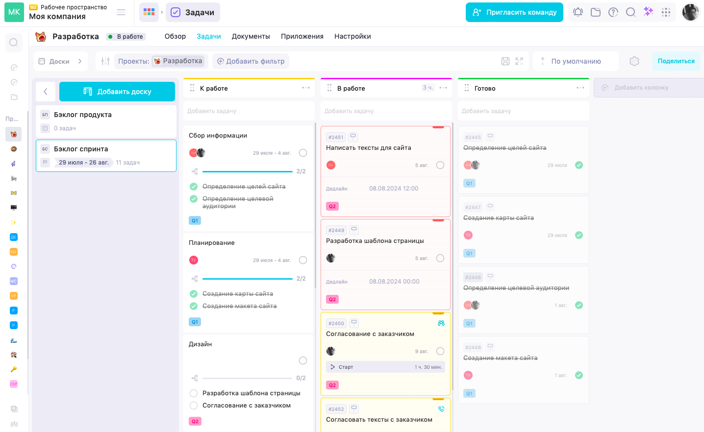Mark Планирование task as complete
The height and width of the screenshot is (432, 704).
303,260
